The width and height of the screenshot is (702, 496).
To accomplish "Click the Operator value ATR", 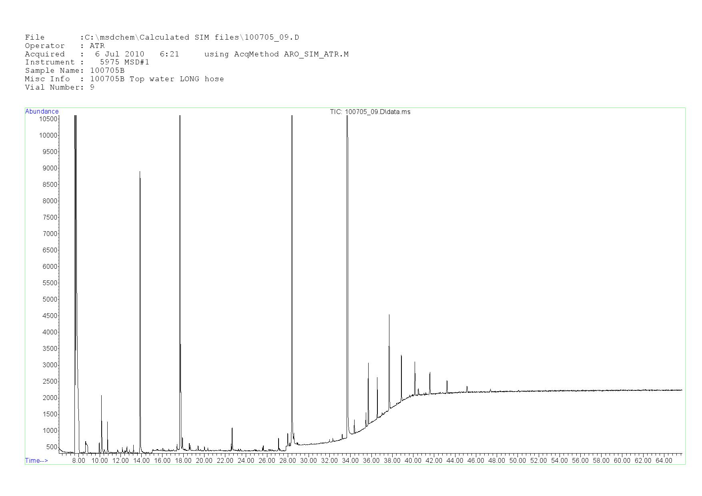I will [x=97, y=46].
